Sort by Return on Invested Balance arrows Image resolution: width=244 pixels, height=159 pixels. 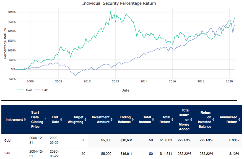(213, 119)
